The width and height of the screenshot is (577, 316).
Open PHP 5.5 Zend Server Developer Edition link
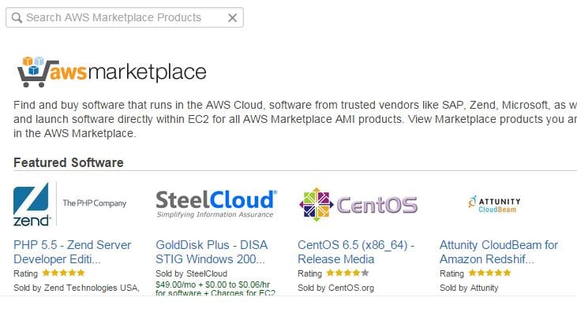pyautogui.click(x=73, y=251)
